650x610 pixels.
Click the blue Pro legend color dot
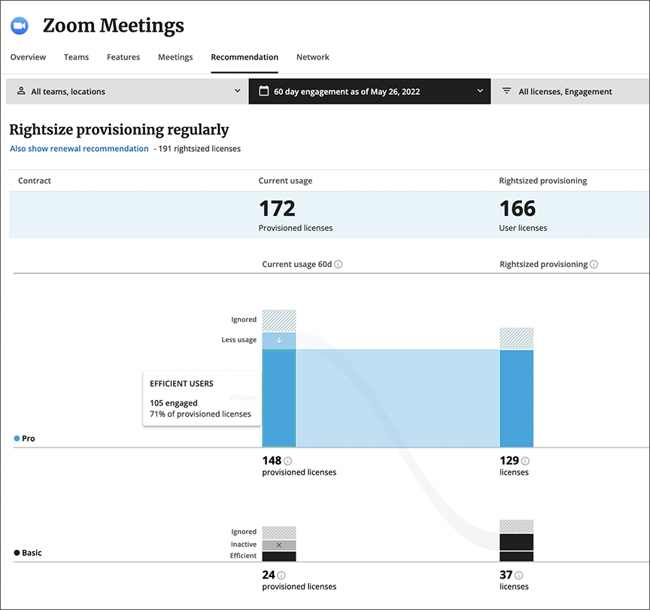(x=17, y=439)
